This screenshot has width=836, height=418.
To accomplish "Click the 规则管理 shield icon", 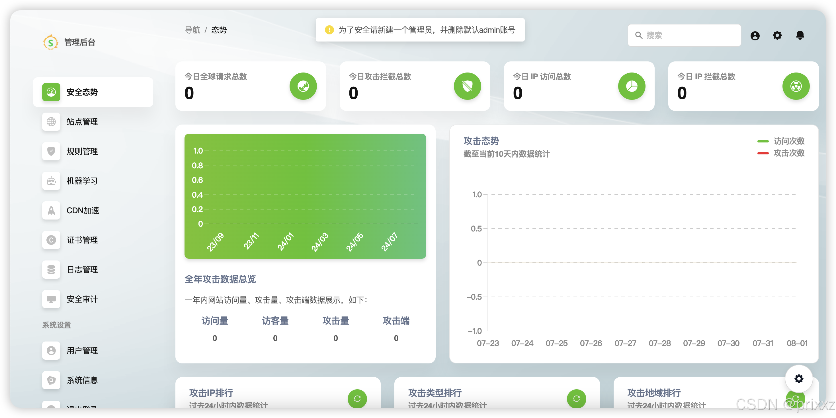I will pos(51,151).
